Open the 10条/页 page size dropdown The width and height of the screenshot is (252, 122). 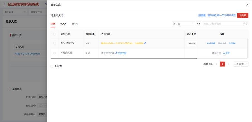pos(241,64)
